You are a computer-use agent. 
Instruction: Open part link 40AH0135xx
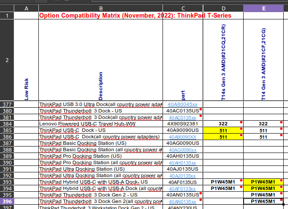182,163
